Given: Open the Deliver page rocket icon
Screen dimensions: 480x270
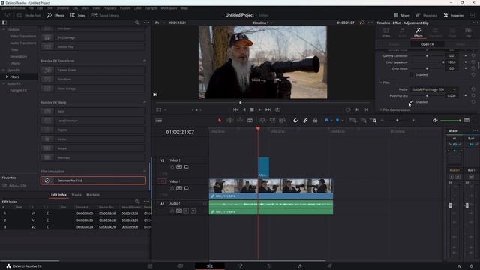Looking at the screenshot, I should pyautogui.click(x=330, y=266).
